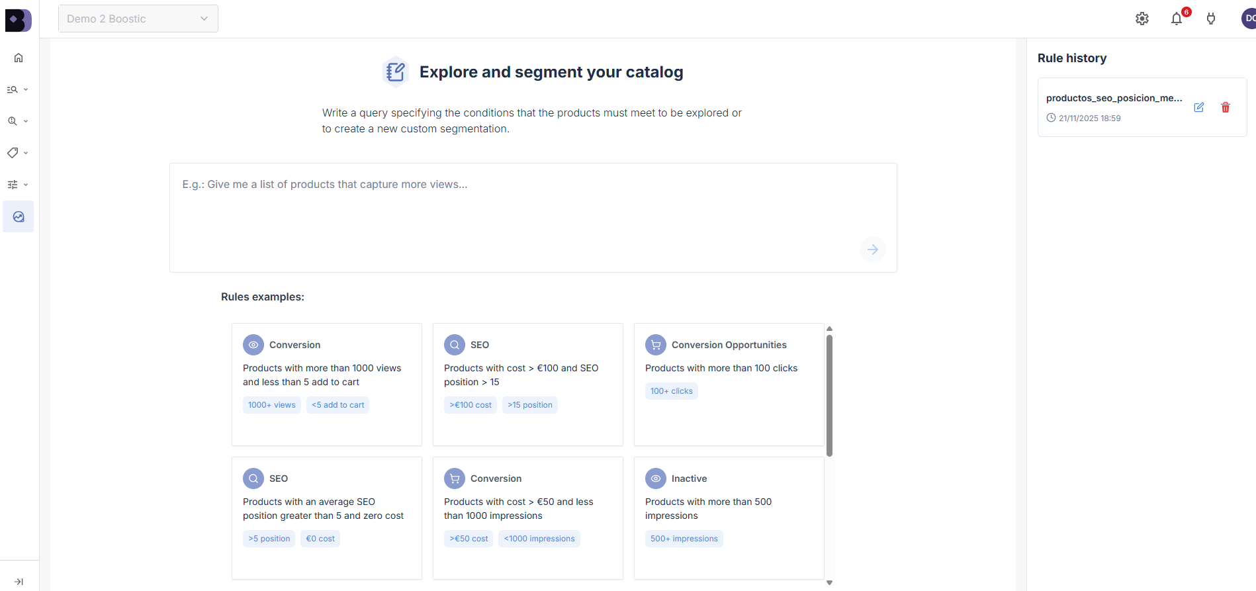Delete the productos_seo_posicion rule
This screenshot has width=1256, height=591.
pyautogui.click(x=1226, y=107)
